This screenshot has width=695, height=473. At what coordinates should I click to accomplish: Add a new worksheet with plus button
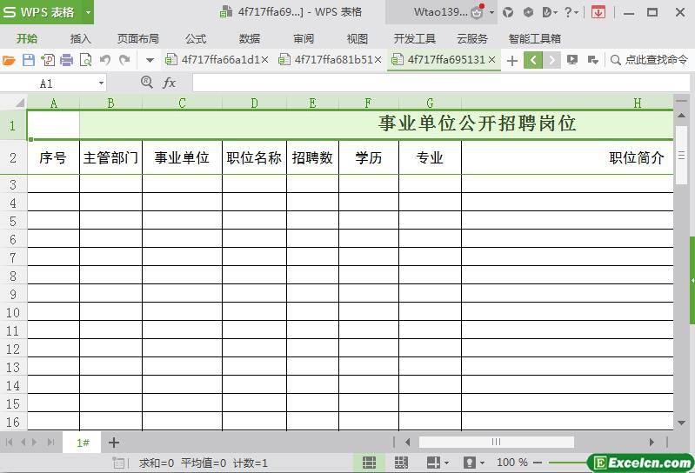pyautogui.click(x=114, y=443)
